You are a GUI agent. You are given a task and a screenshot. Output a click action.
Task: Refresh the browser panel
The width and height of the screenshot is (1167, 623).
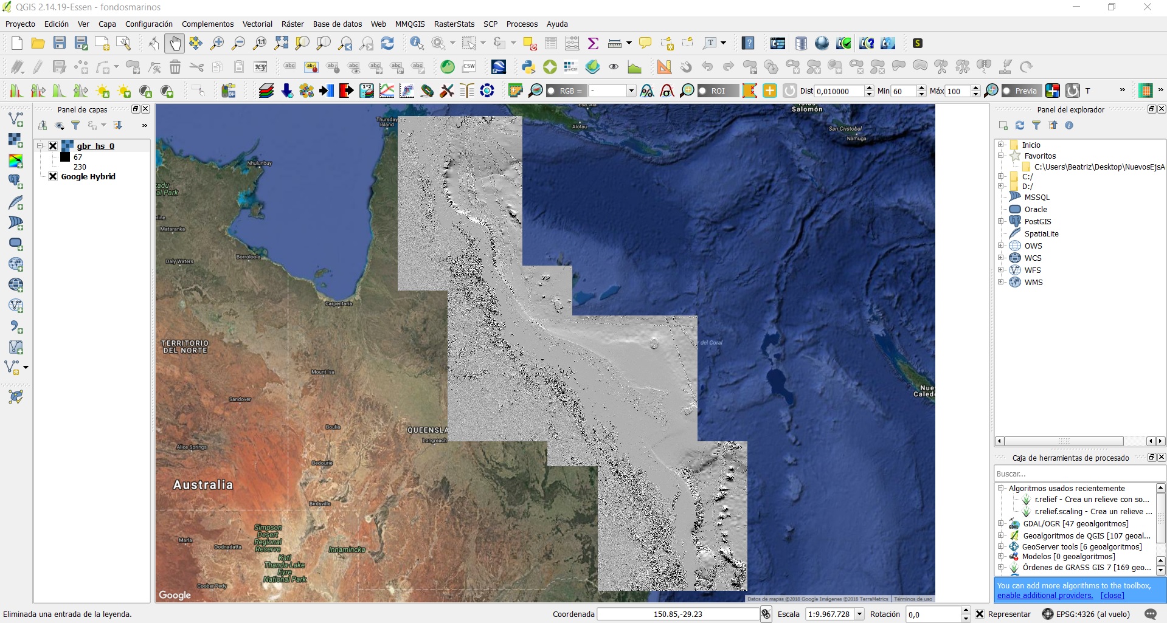click(x=1020, y=125)
